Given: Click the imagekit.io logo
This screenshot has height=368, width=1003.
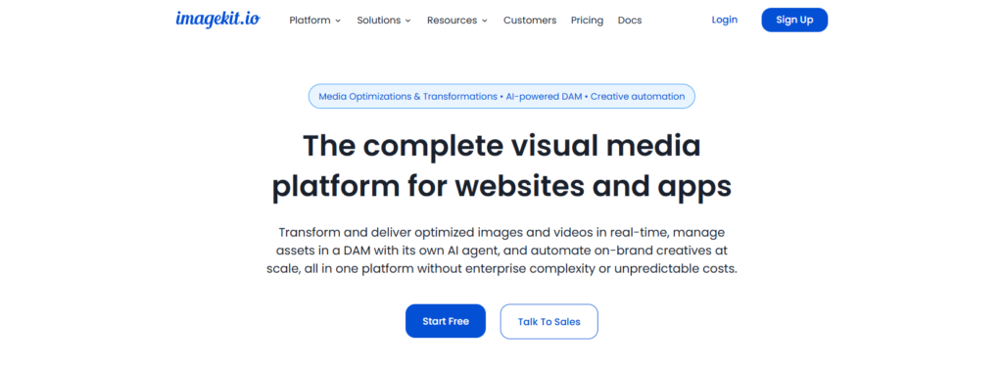Looking at the screenshot, I should (x=217, y=20).
